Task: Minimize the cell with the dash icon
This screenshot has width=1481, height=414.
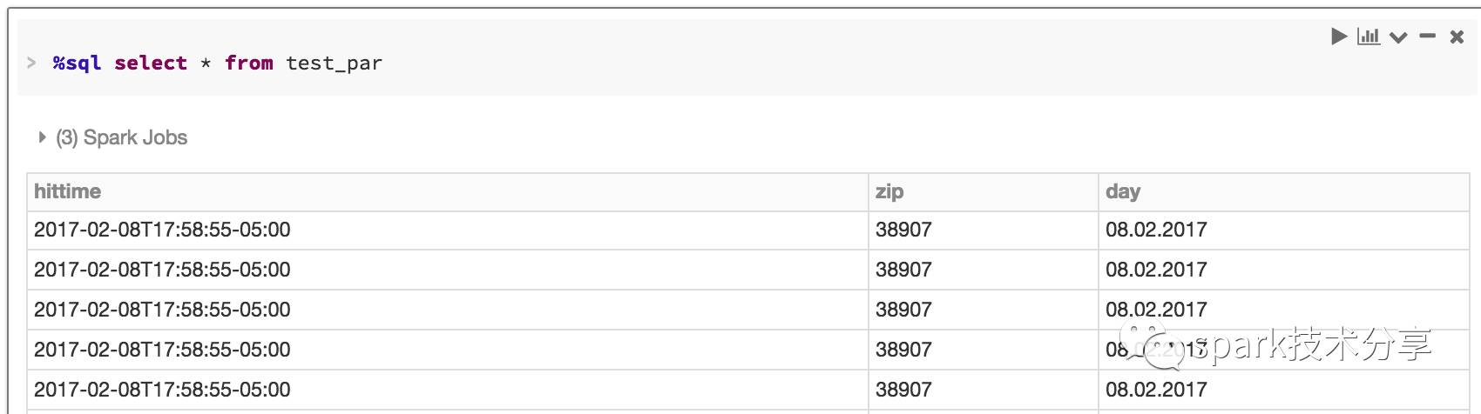Action: tap(1427, 37)
